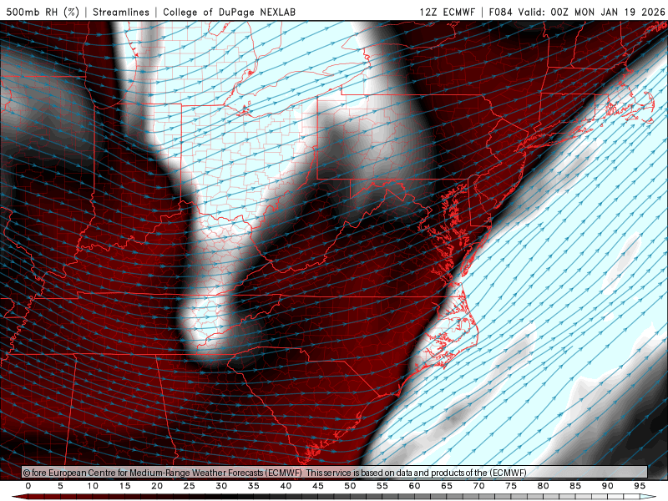Viewport: 668px width, 501px height.
Task: Click the "35" value on the color scale
Action: coord(254,486)
